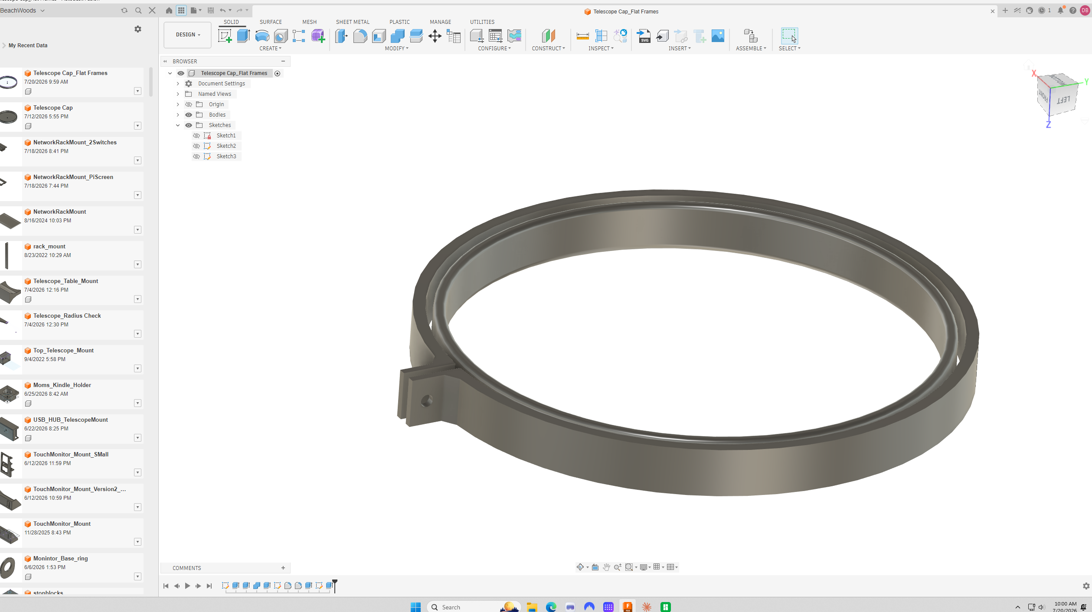
Task: Click the Pan hand navigation tool
Action: point(606,567)
